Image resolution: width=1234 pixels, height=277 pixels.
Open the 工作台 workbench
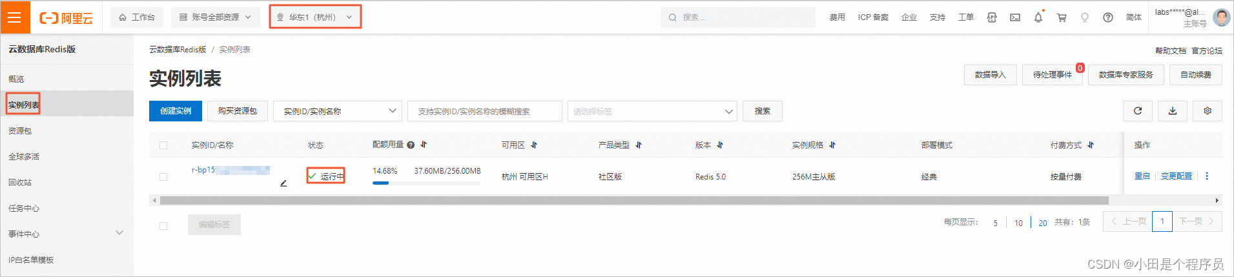137,17
